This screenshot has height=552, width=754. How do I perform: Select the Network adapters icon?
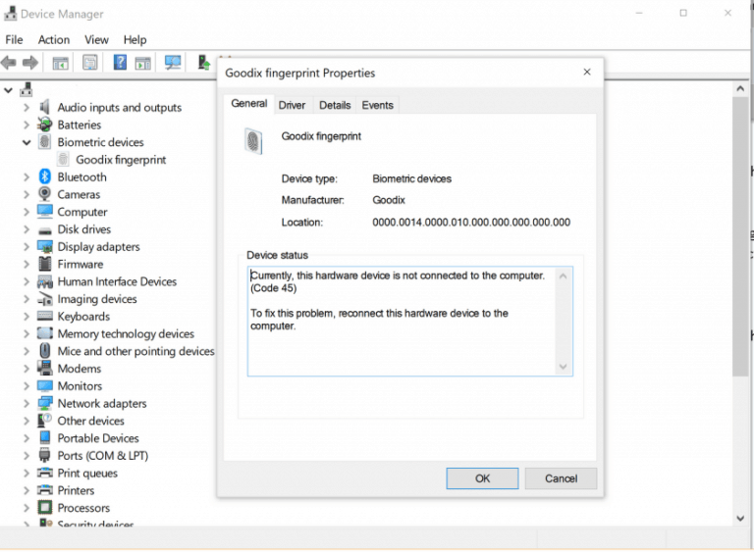(x=45, y=403)
